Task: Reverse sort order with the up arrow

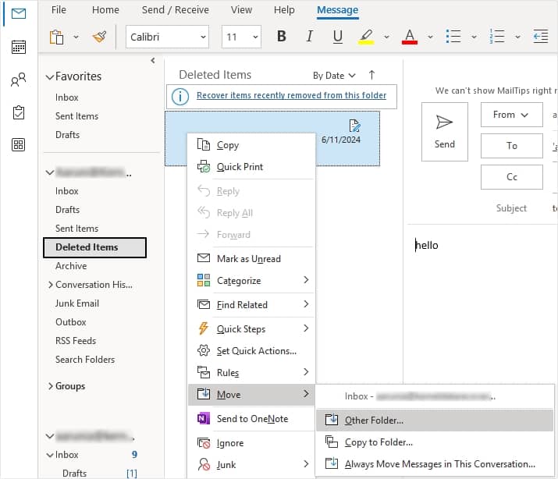Action: click(x=371, y=75)
